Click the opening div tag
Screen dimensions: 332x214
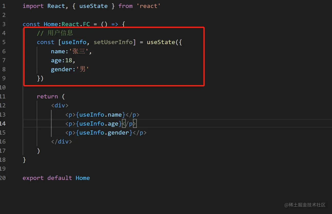[x=60, y=105]
